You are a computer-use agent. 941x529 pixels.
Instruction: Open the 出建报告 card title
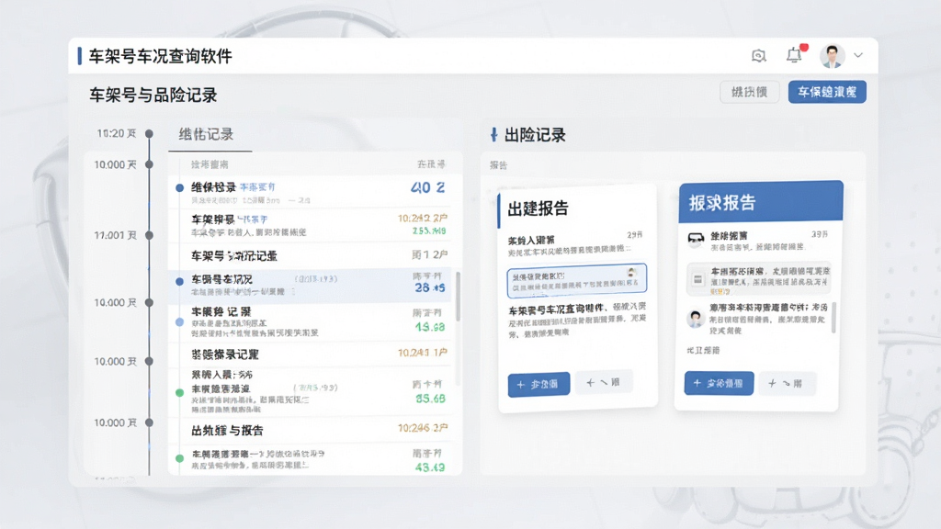[x=539, y=208]
